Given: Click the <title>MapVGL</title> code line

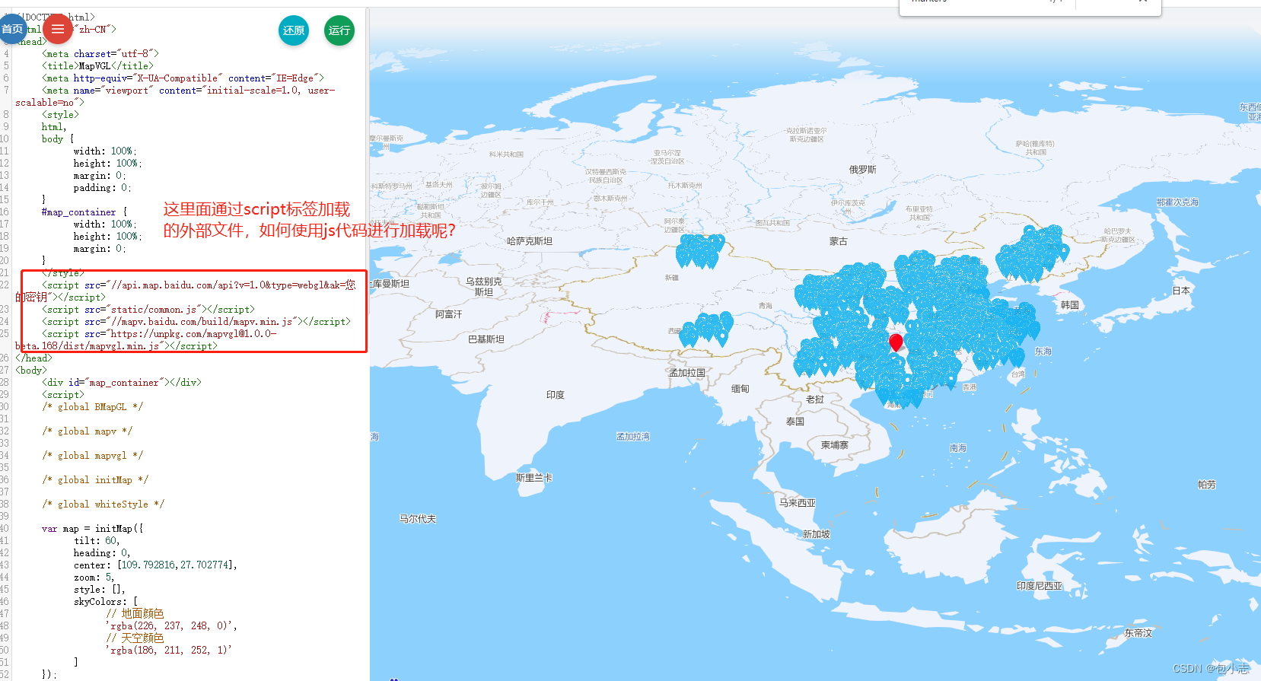Looking at the screenshot, I should tap(97, 66).
